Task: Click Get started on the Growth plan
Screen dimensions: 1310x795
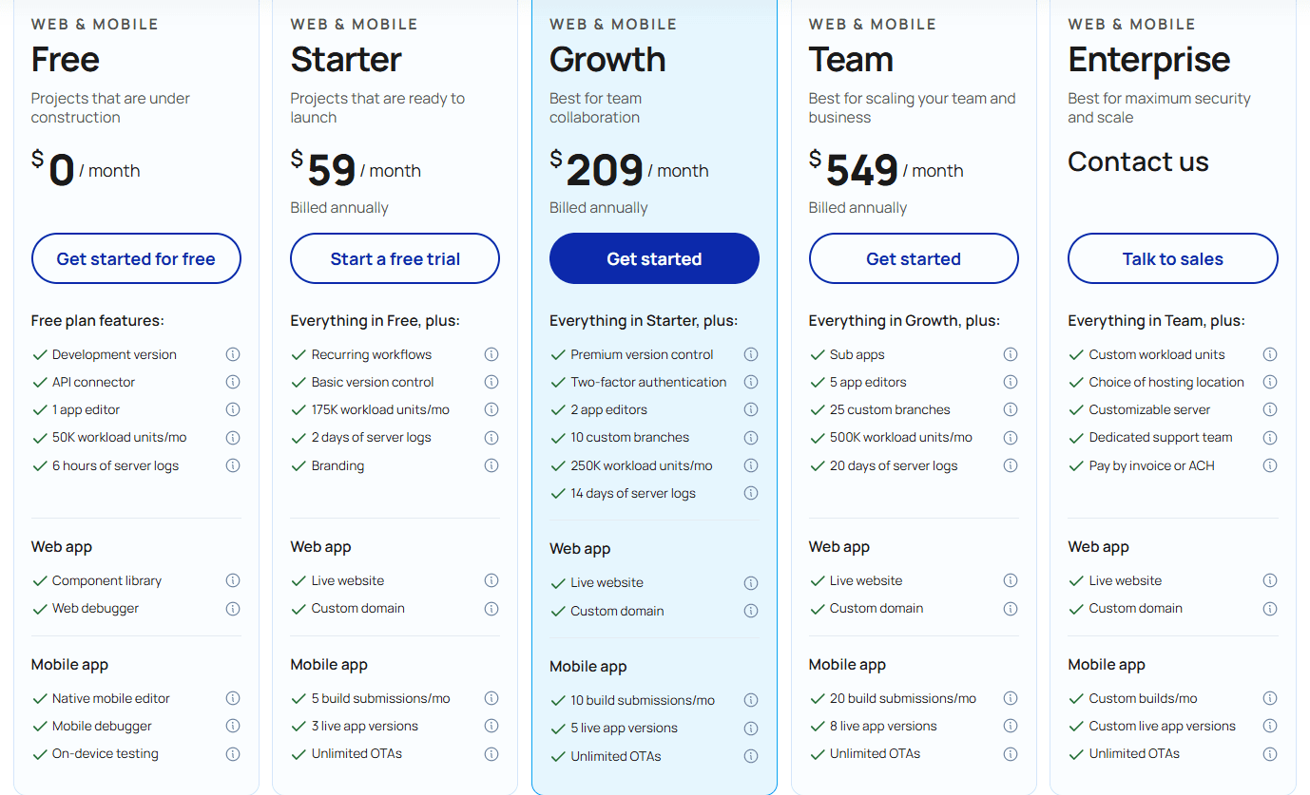Action: click(654, 257)
